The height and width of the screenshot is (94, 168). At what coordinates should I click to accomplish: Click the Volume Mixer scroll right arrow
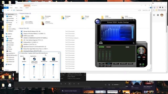pos(58,79)
